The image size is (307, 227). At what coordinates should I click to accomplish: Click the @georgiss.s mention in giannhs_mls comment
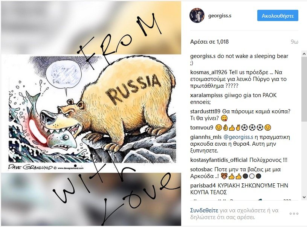click(x=238, y=137)
